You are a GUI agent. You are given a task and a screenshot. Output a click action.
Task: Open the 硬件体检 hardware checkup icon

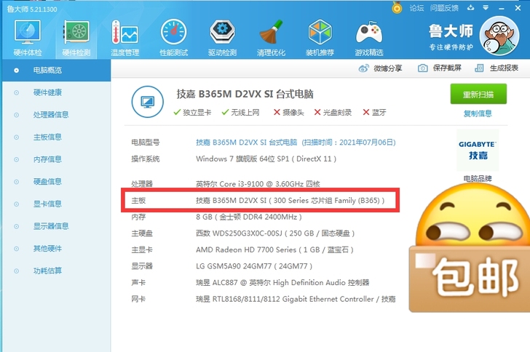tap(28, 38)
